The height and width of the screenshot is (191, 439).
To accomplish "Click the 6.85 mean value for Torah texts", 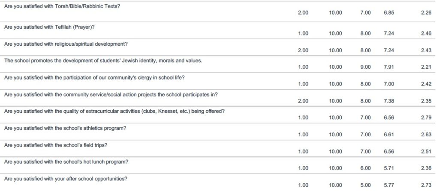I will coord(389,13).
